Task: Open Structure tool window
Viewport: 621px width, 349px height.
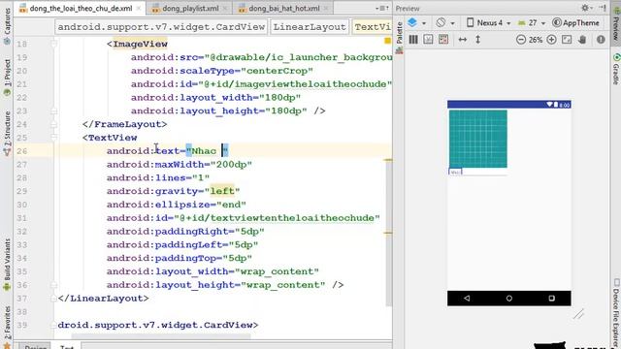Action: click(7, 134)
